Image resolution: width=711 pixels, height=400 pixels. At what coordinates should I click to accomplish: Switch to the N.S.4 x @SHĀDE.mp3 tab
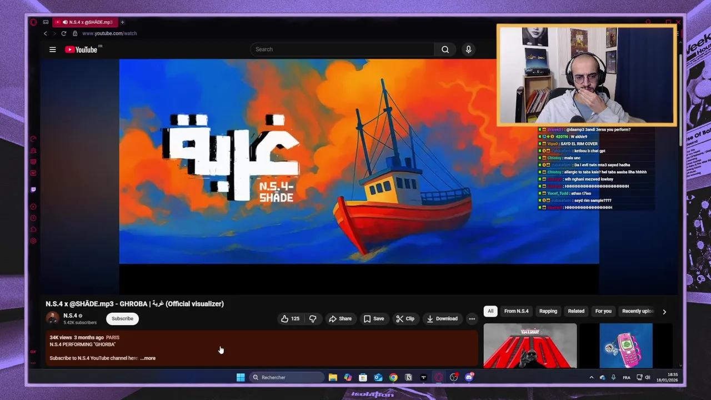(85, 22)
